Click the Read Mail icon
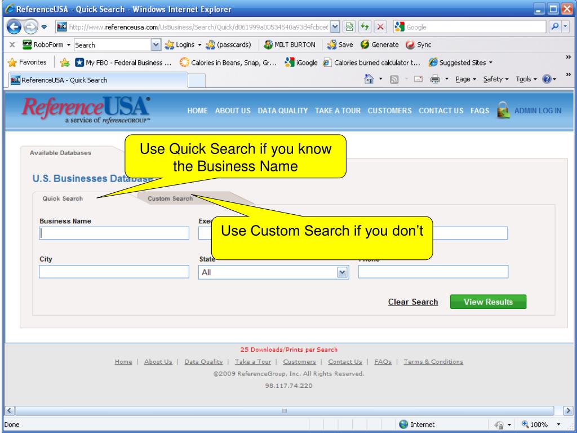 tap(419, 79)
